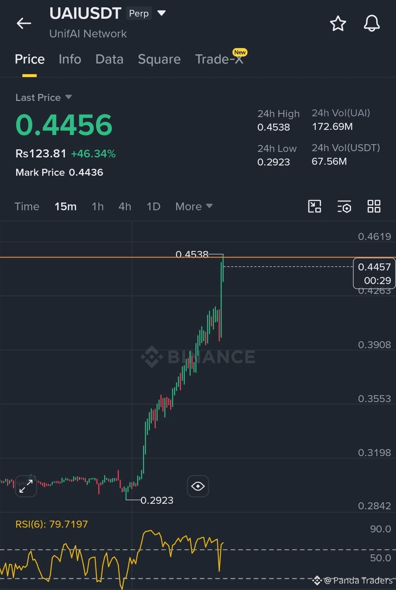Viewport: 396px width, 590px height.
Task: Open chart indicator settings icon
Action: 344,207
